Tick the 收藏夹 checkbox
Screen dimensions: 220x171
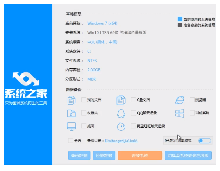click(84, 113)
